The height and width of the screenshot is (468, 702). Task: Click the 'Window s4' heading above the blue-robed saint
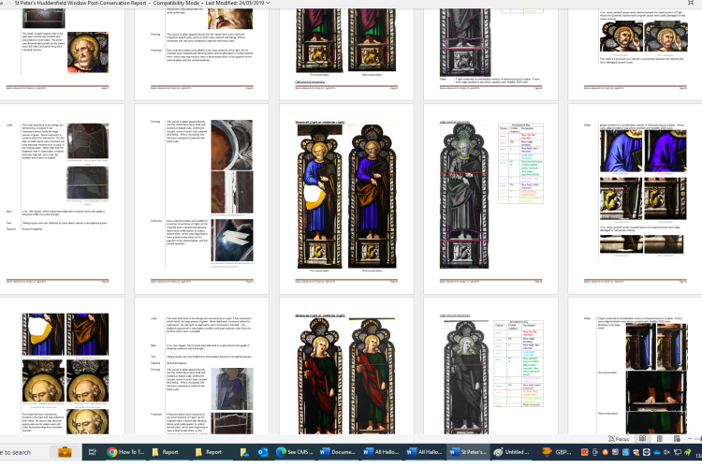(x=320, y=122)
